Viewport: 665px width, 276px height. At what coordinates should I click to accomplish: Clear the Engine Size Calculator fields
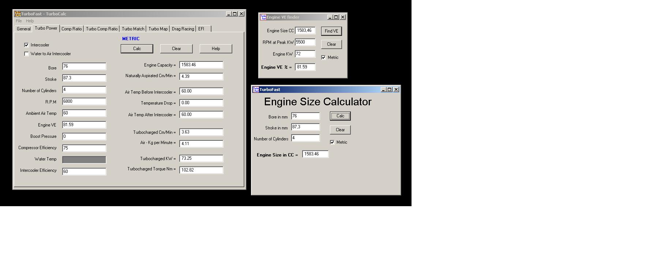pyautogui.click(x=340, y=130)
